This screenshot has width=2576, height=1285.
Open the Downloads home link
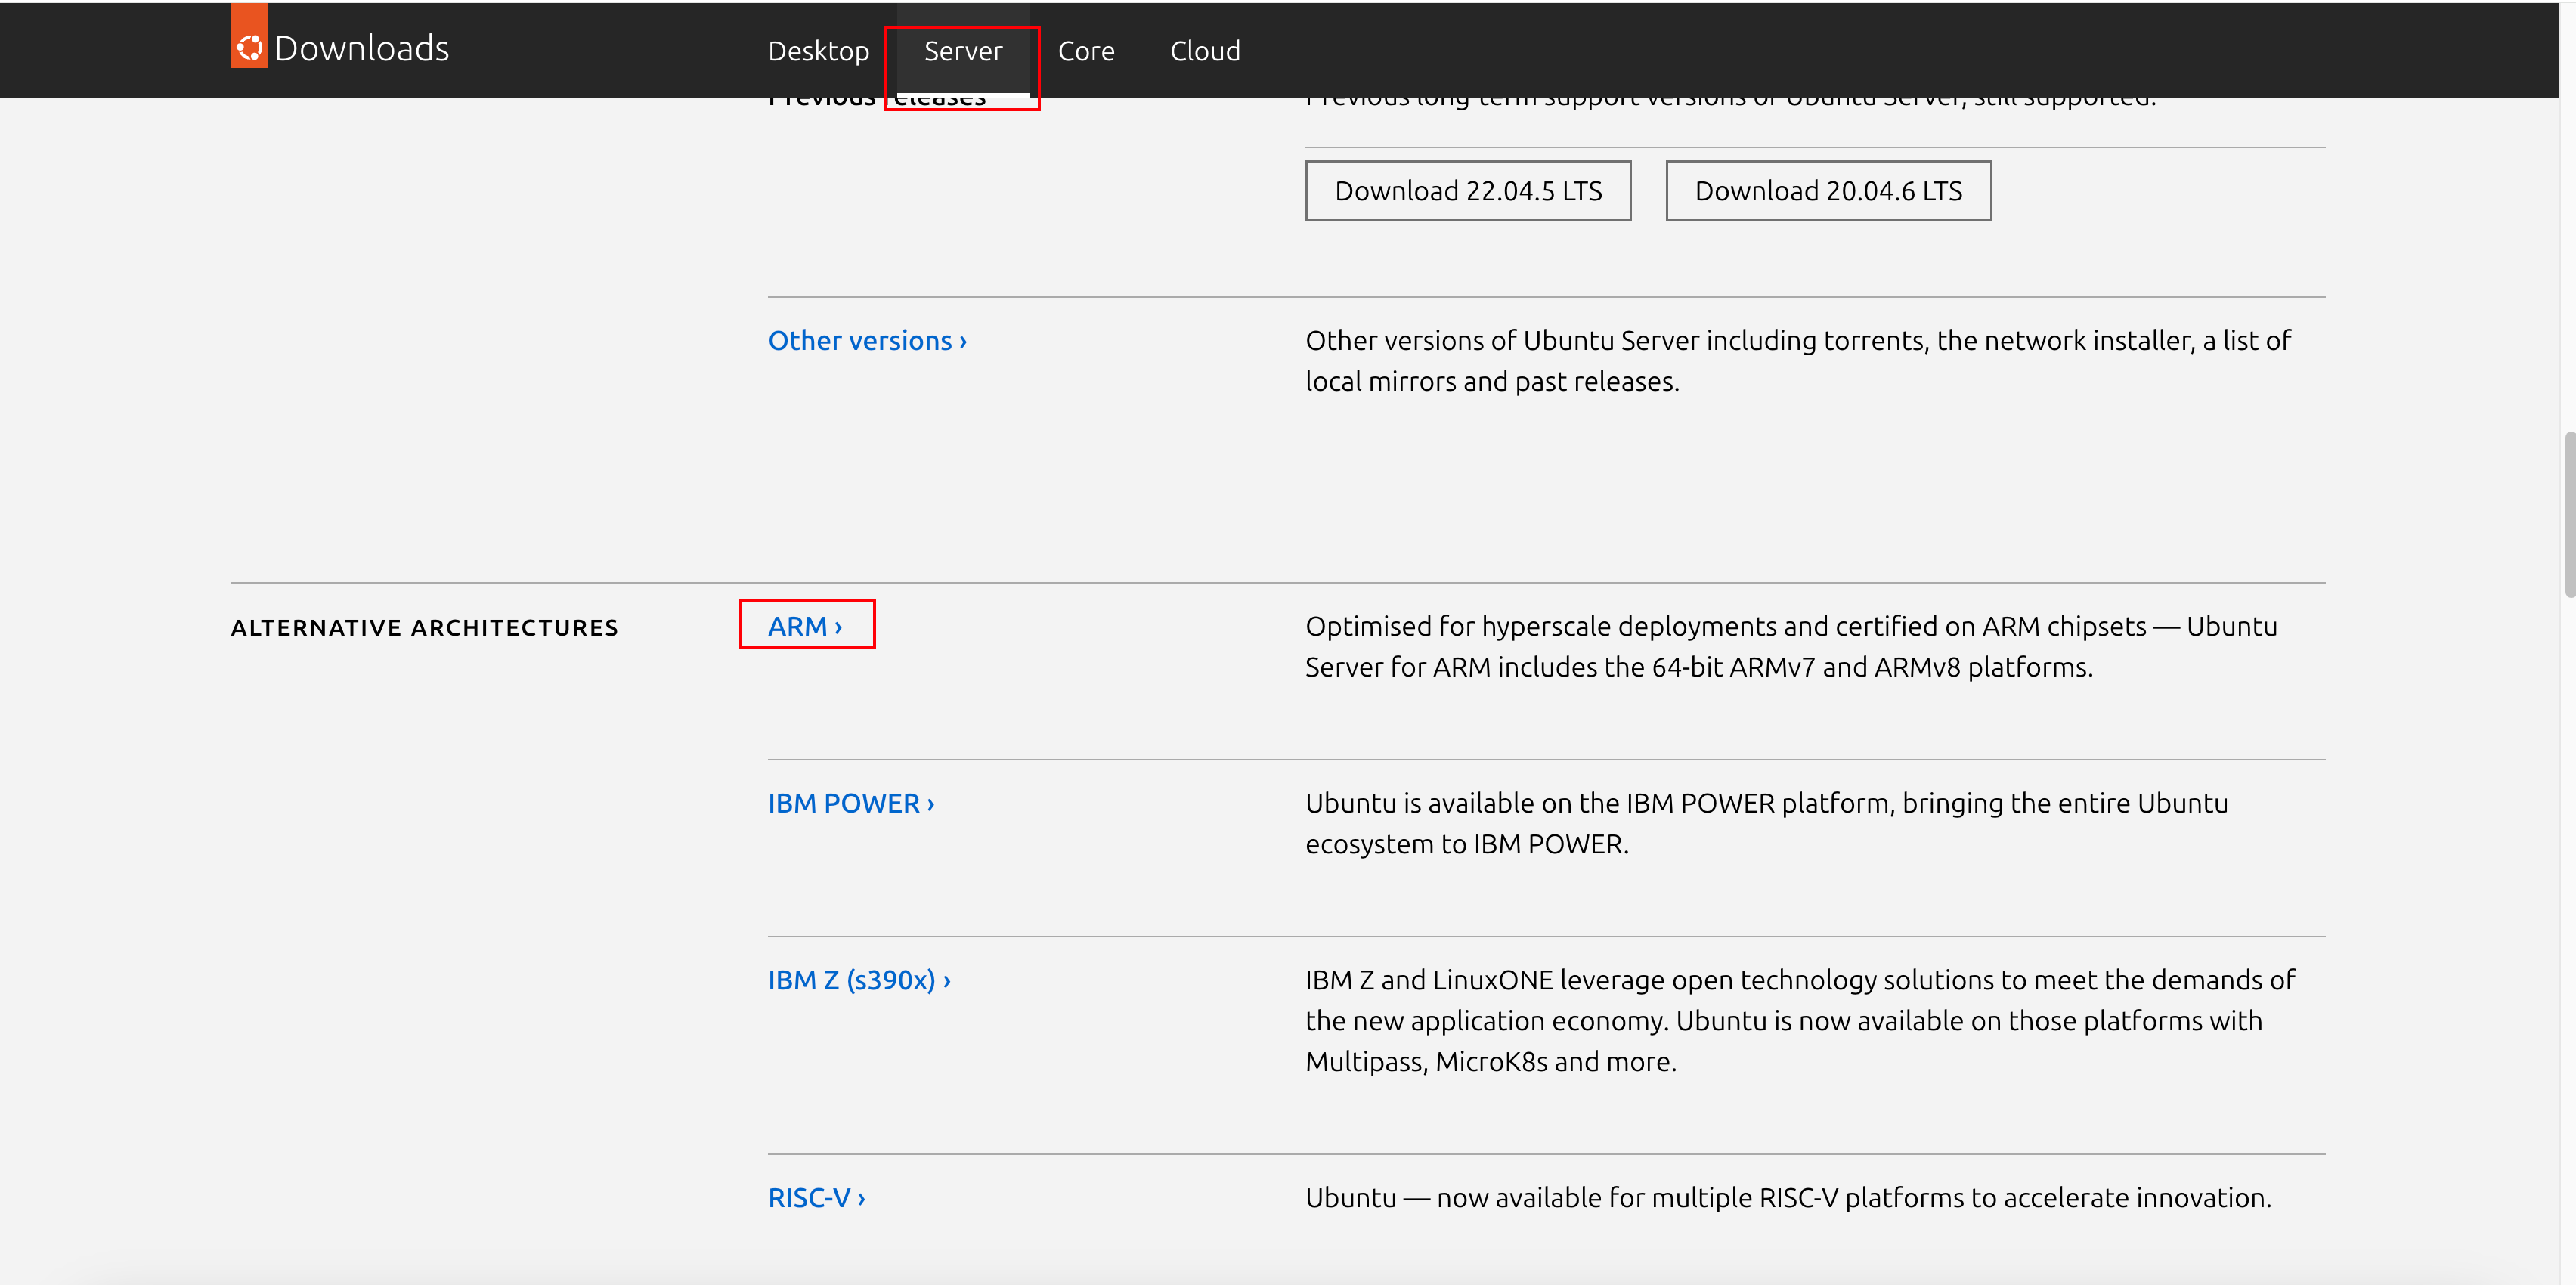coord(361,49)
